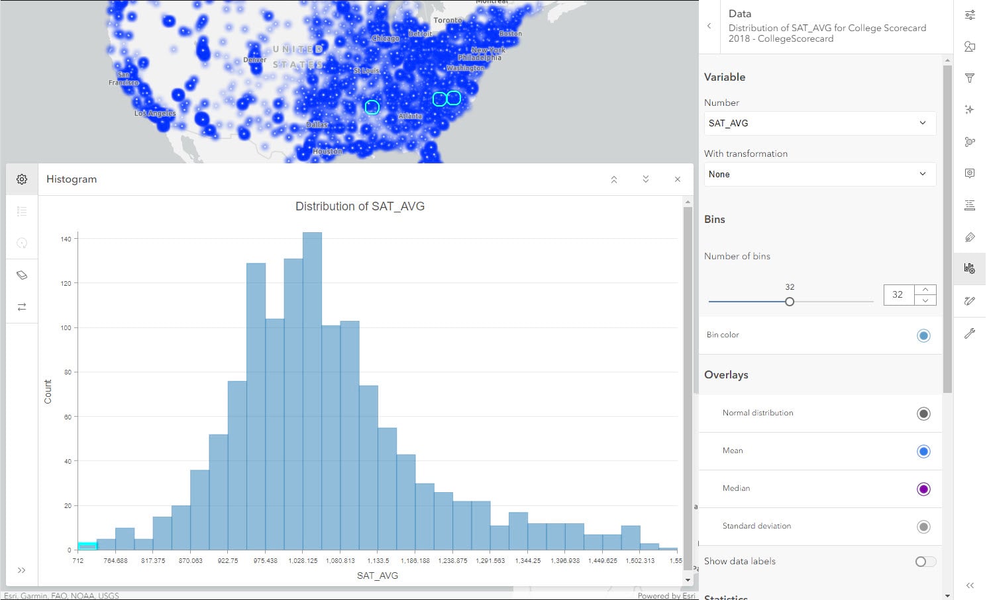The height and width of the screenshot is (600, 987).
Task: Open the Bin color swatch
Action: [923, 335]
